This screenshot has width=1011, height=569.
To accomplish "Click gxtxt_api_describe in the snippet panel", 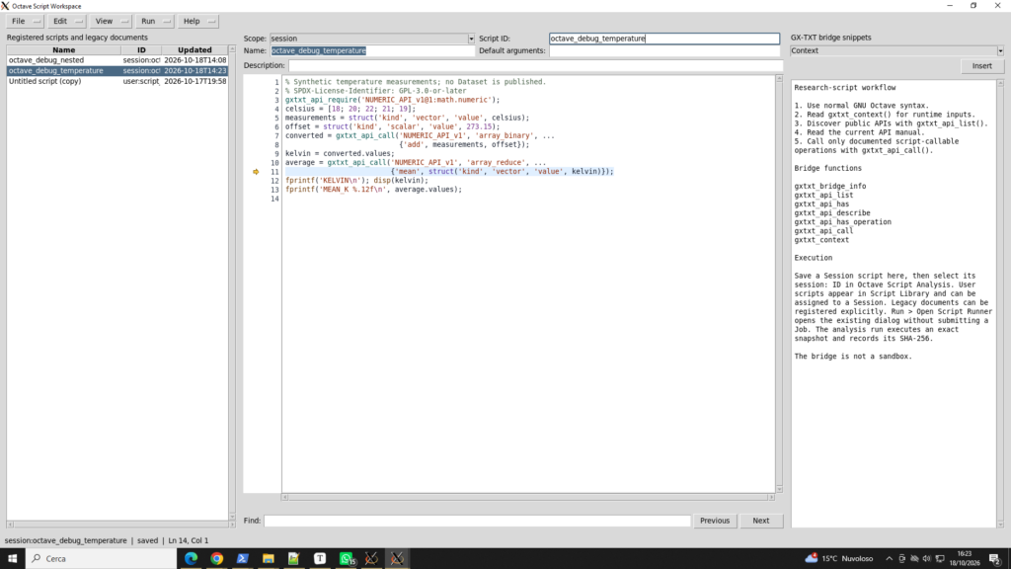I will click(831, 213).
